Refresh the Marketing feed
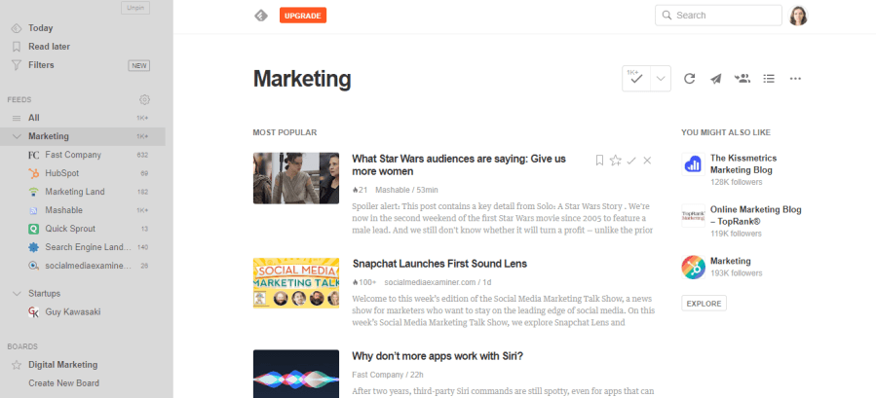This screenshot has height=398, width=876. 690,79
